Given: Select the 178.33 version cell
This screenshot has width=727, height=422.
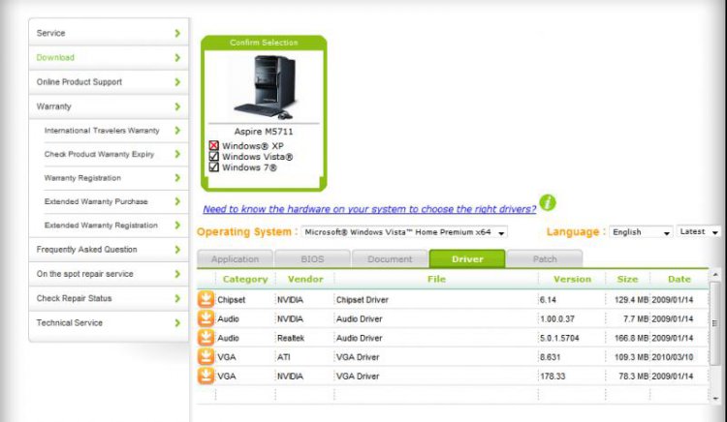Looking at the screenshot, I should 553,377.
